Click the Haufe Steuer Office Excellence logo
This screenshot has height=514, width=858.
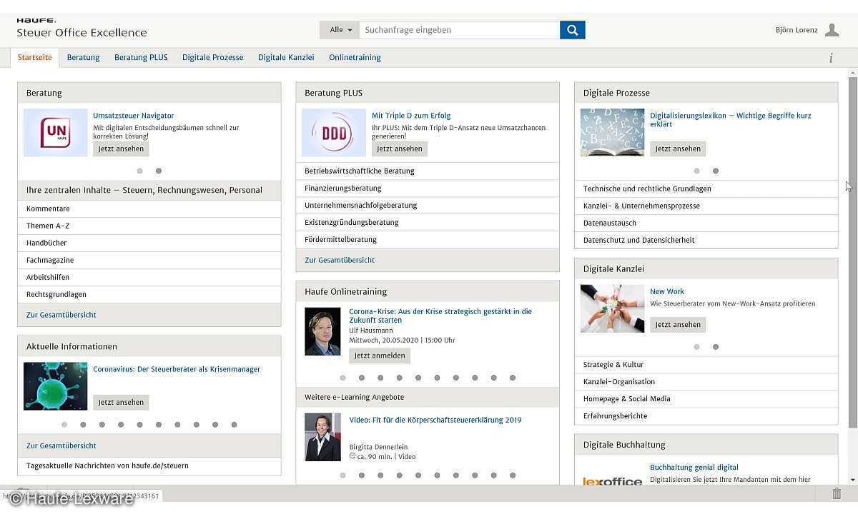82,29
